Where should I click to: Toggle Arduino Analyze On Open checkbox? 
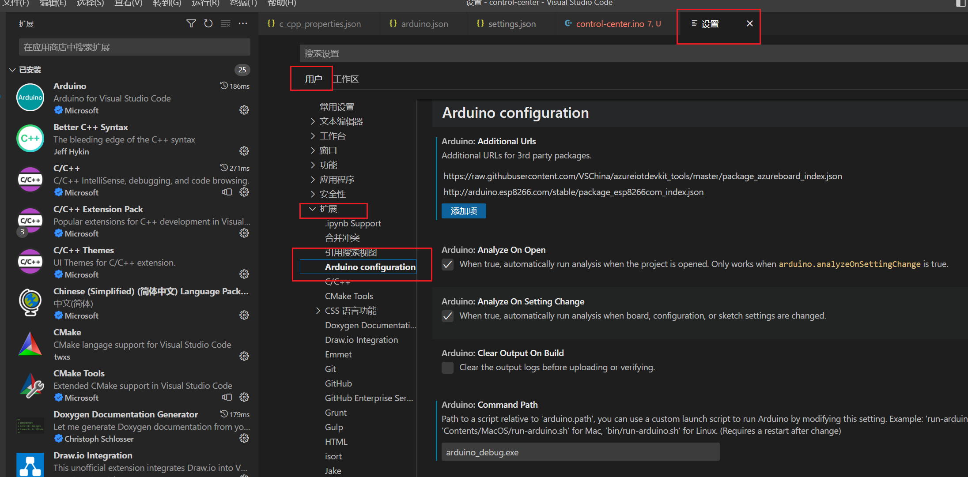tap(447, 264)
